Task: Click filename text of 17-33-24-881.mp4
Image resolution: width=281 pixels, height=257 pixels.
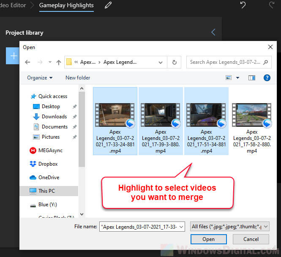Action: [x=115, y=141]
